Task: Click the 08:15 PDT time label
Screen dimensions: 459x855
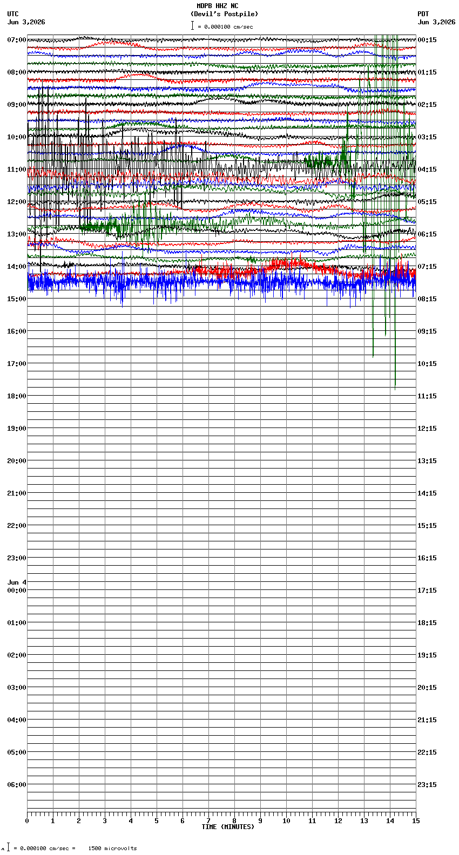Action: [427, 299]
